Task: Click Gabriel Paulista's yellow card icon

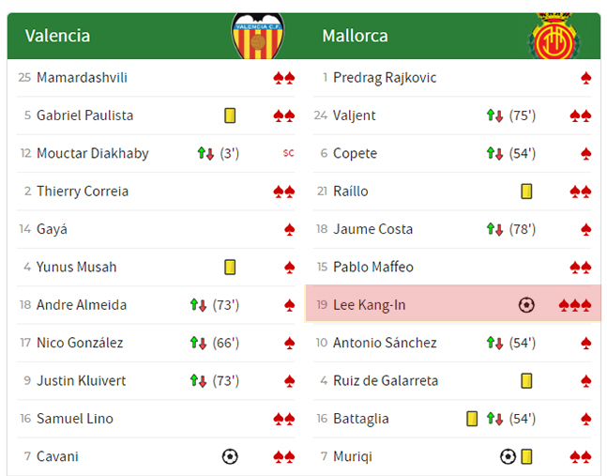Action: coord(230,115)
